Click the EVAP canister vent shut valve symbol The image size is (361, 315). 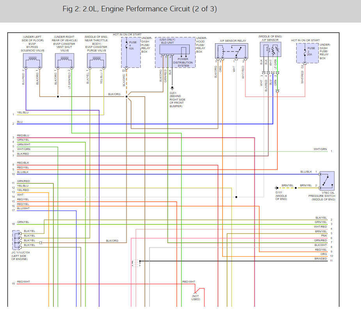click(x=64, y=61)
